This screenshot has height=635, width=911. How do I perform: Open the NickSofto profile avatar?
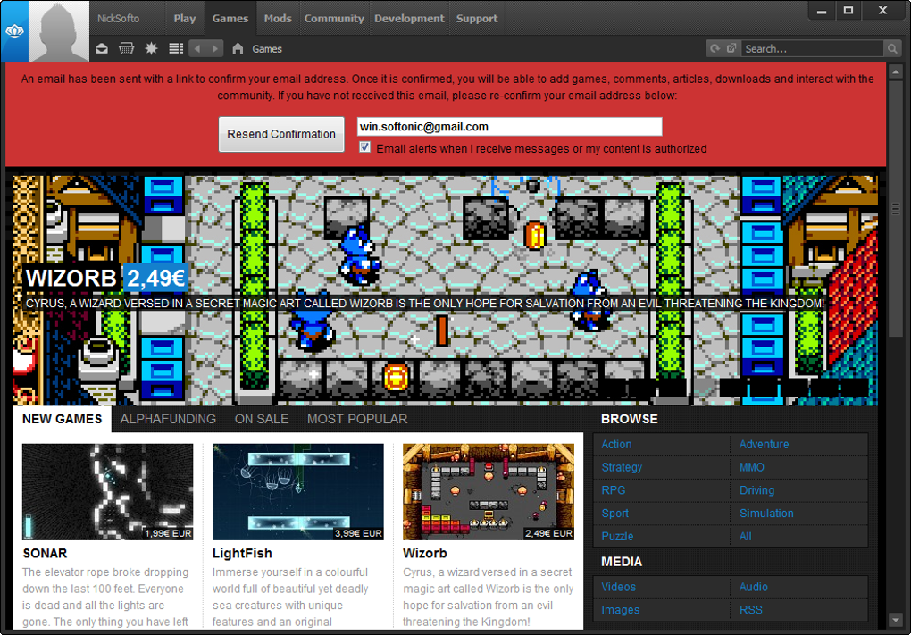coord(59,30)
